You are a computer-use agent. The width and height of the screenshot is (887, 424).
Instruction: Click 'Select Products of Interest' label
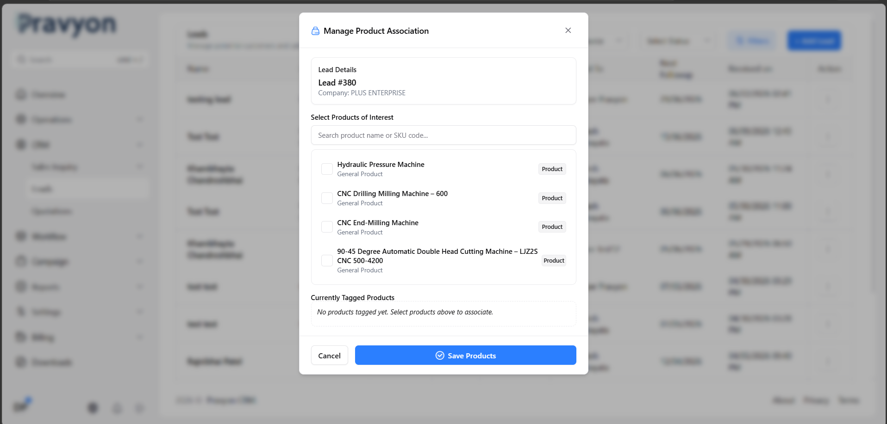pyautogui.click(x=352, y=117)
